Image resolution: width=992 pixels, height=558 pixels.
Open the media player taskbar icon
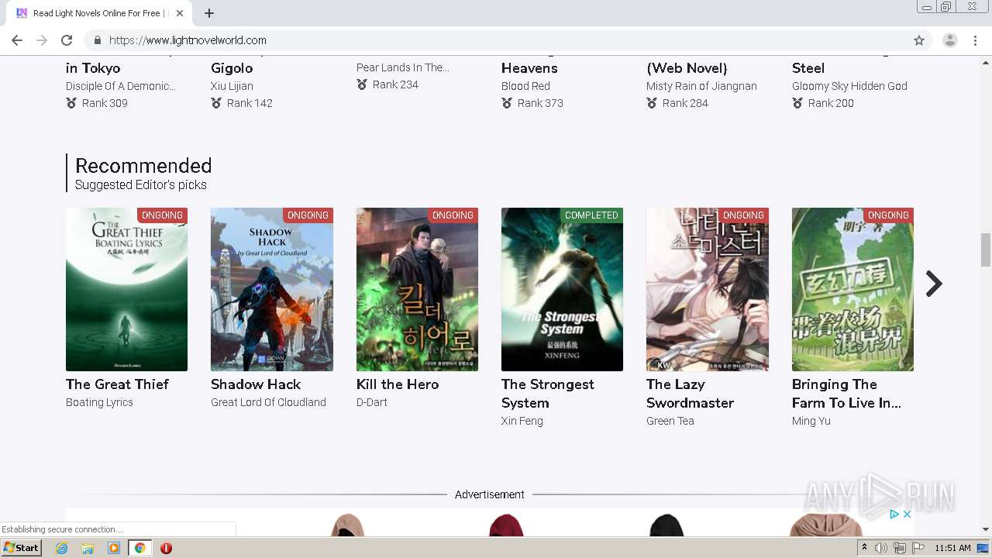(114, 548)
